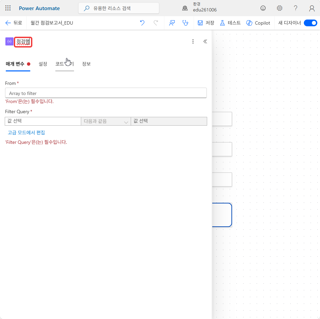Switch to the 설정 tab
Screen dimensions: 320x319
pyautogui.click(x=43, y=64)
